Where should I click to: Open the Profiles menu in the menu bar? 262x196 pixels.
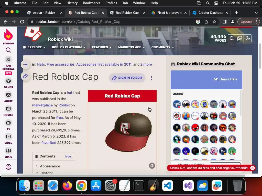[111, 3]
